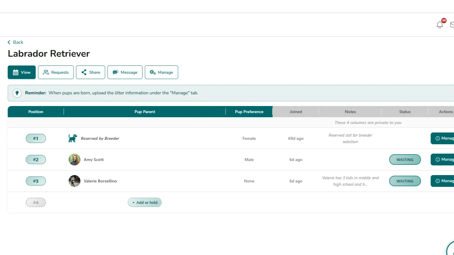Click the notification bell icon
Image resolution: width=454 pixels, height=255 pixels.
point(440,25)
